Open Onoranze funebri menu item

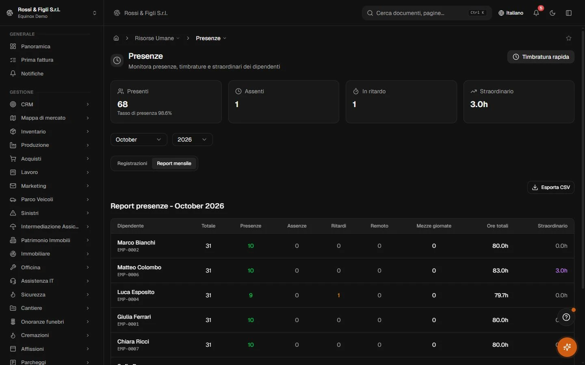click(50, 322)
